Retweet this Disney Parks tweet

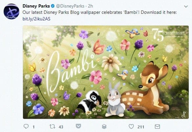[x=53, y=127]
